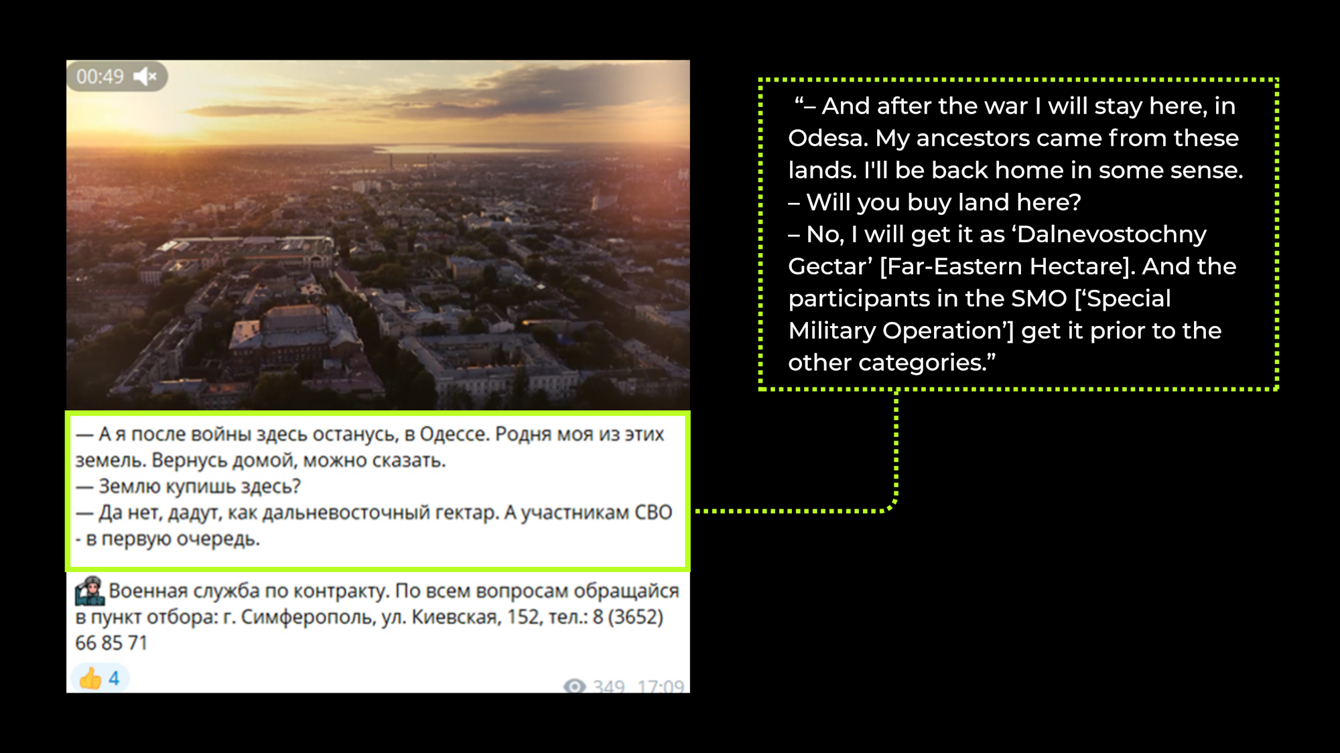Click the soldier emoji before Военная служба
The height and width of the screenshot is (753, 1340).
tap(89, 590)
